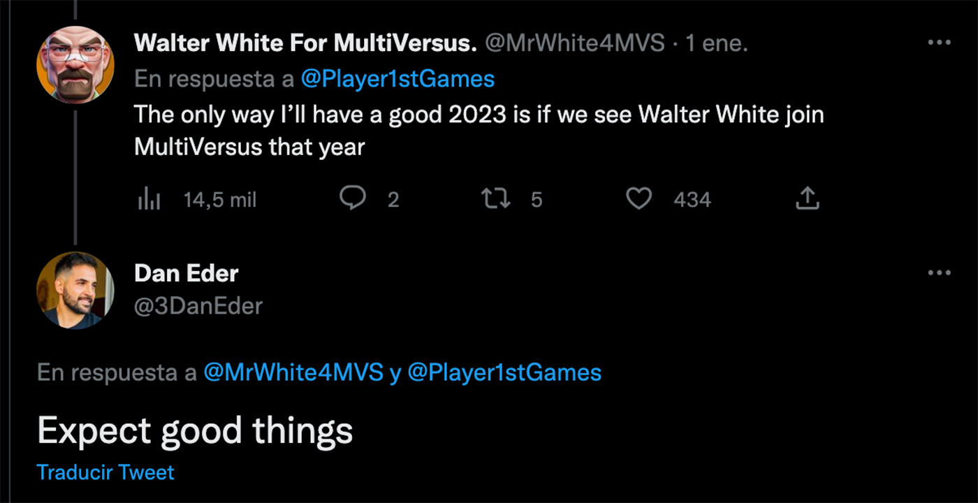
Task: Click the @3DanEder handle
Action: (x=198, y=305)
